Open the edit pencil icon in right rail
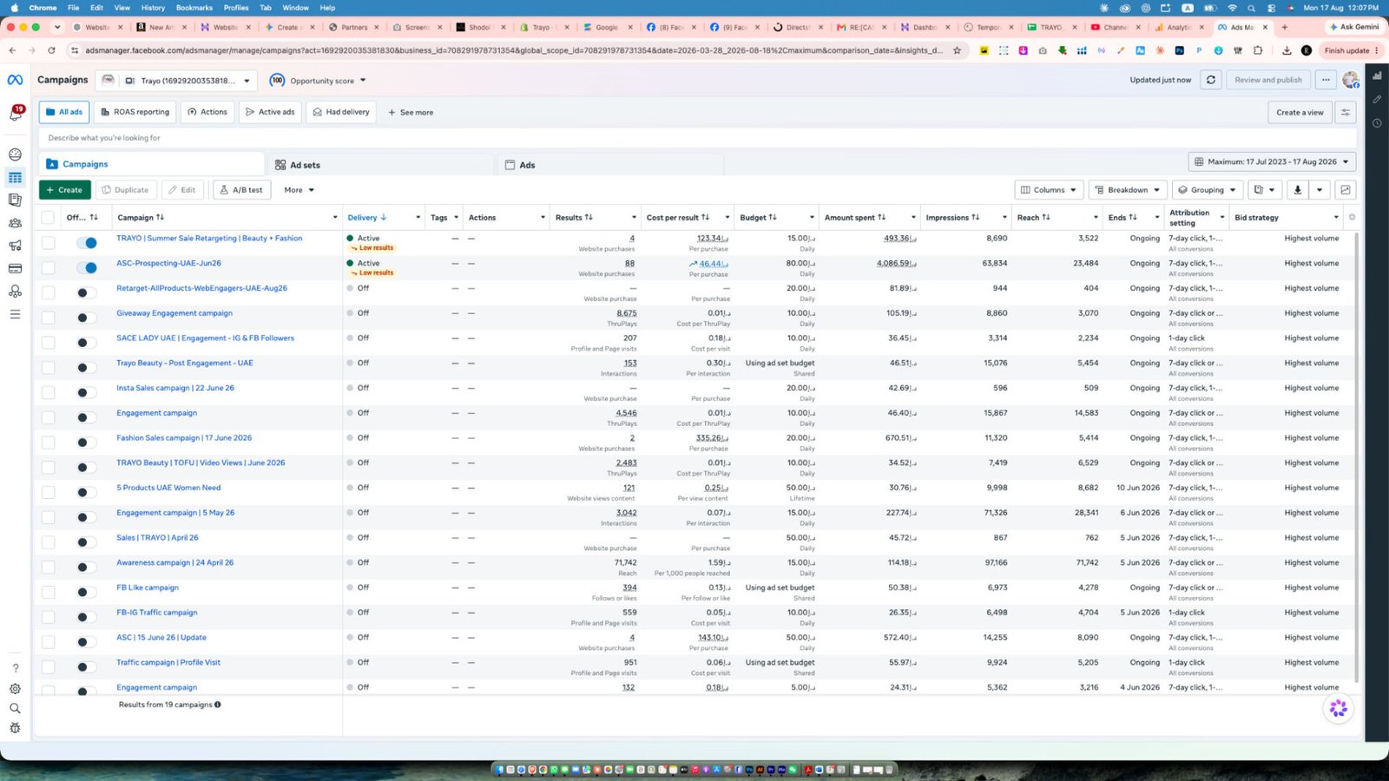The image size is (1389, 781). 1377,99
